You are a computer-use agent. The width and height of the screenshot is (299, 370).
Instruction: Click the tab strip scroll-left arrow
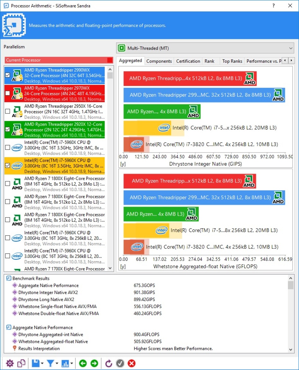click(285, 60)
